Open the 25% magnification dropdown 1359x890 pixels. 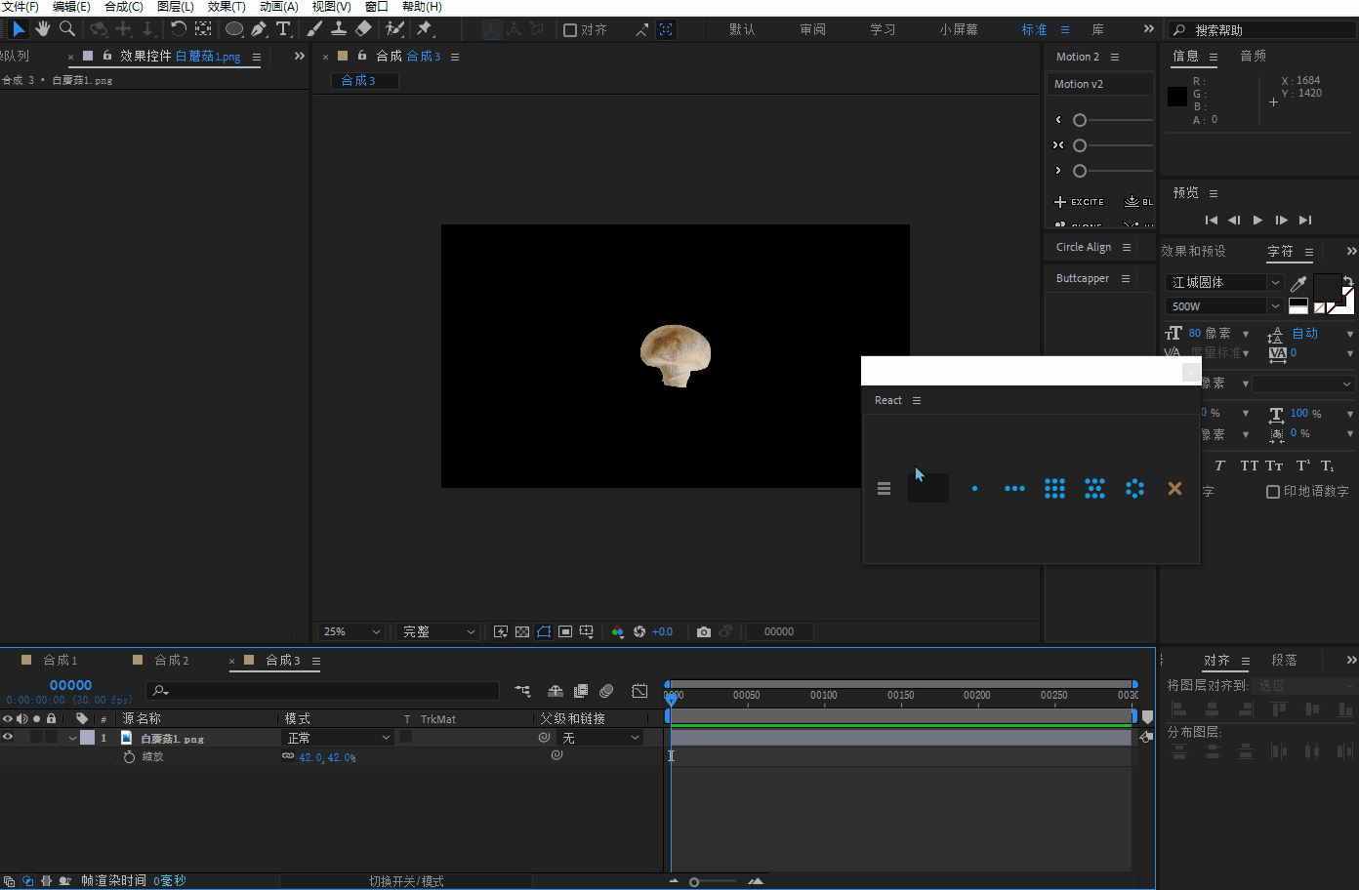point(352,631)
